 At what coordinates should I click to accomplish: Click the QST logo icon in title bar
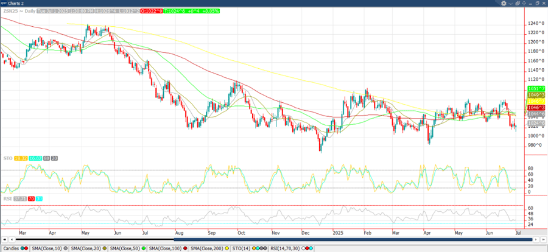point(4,4)
